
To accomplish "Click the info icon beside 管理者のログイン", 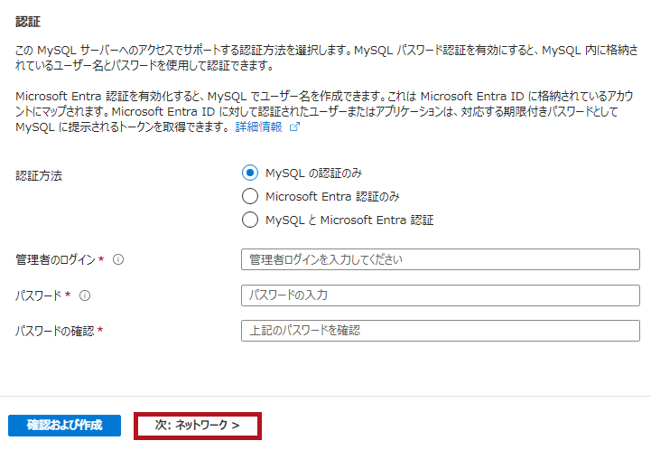I will point(118,260).
